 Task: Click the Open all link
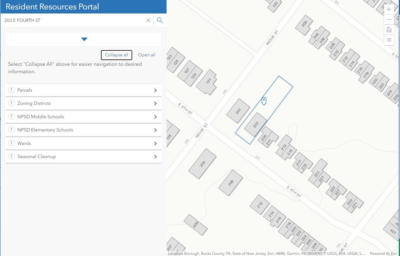[147, 55]
